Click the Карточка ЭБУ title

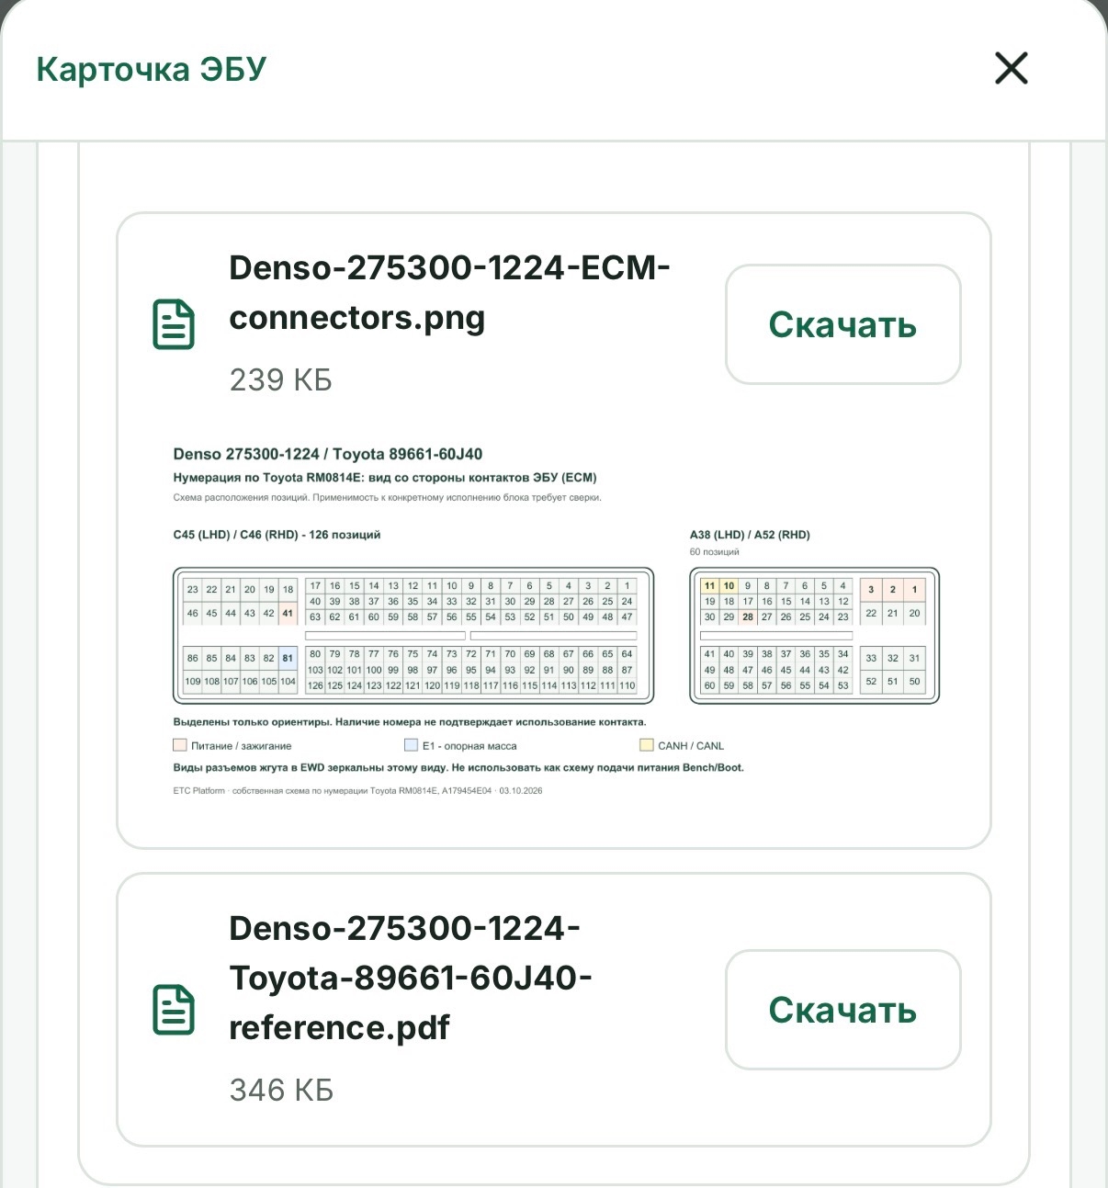152,69
